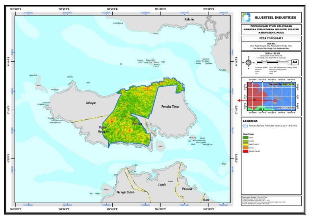Viewport: 309px width, 219px height.
Task: Click the compass rose north arrow
Action: coord(248,63)
